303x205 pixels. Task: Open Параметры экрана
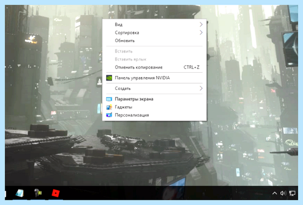(x=154, y=99)
